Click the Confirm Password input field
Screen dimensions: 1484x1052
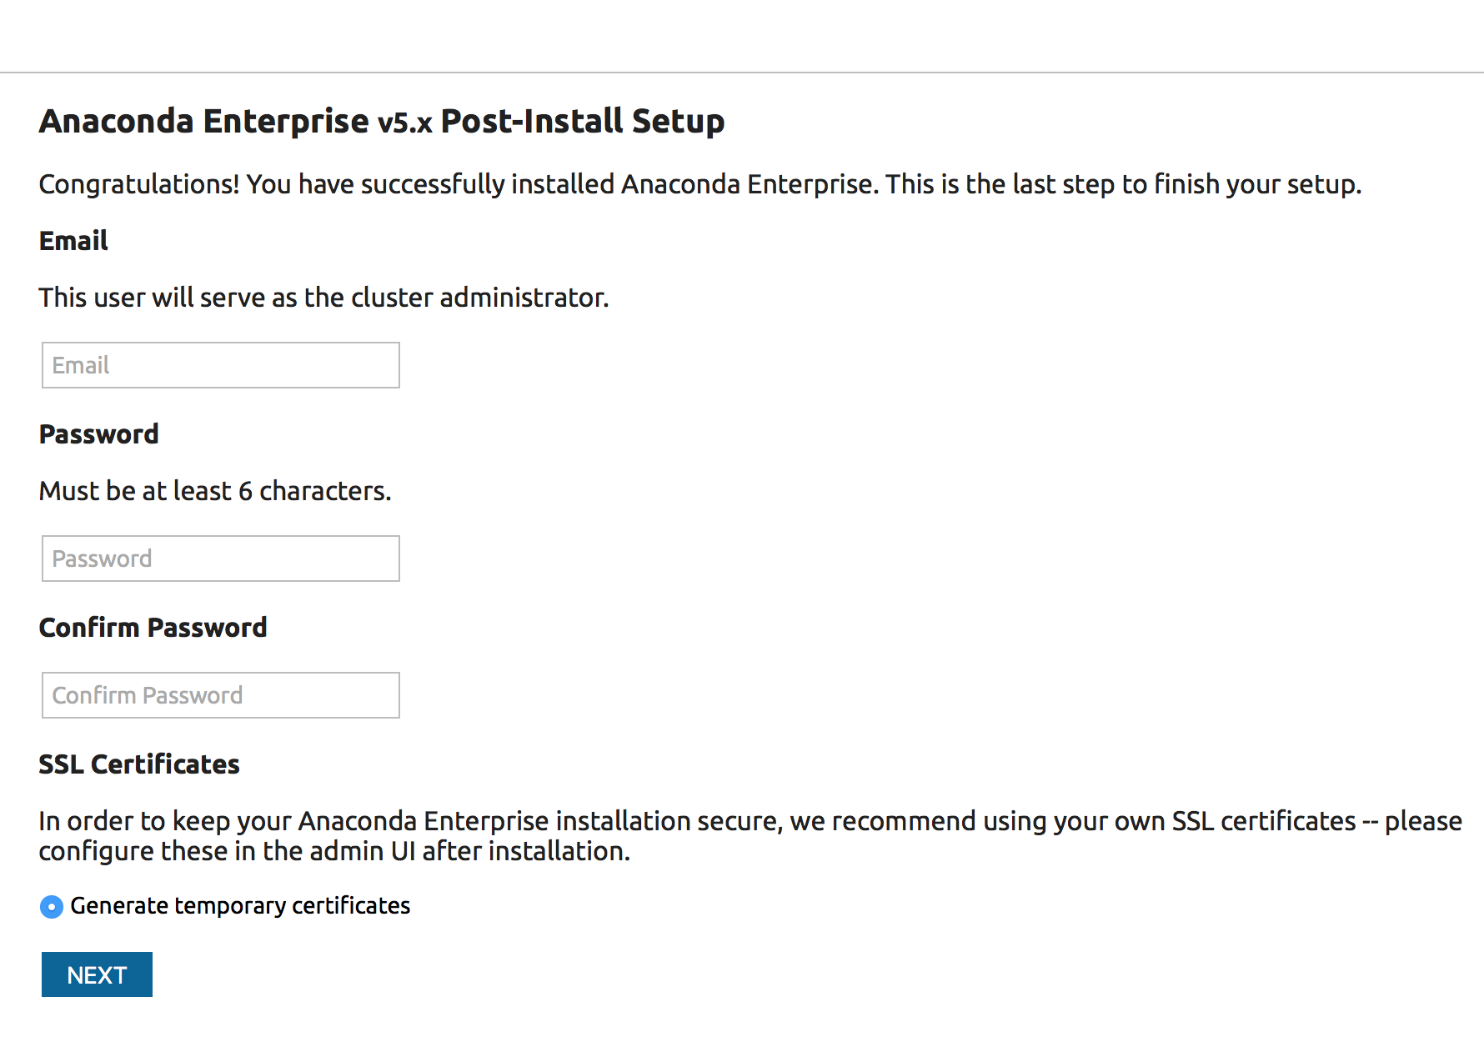coord(220,695)
